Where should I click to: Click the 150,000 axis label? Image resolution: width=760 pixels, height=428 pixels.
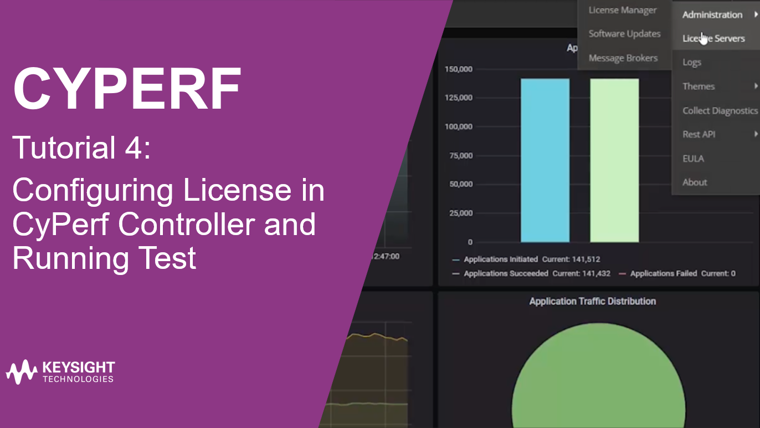tap(459, 69)
